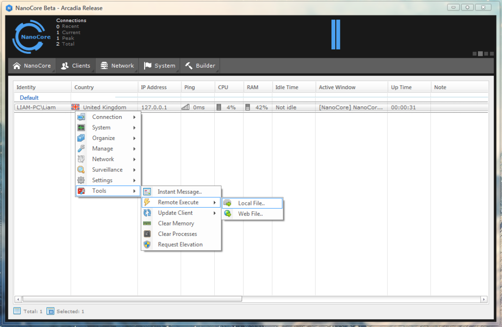The height and width of the screenshot is (327, 502).
Task: Sort by Idle Time column header
Action: click(294, 87)
